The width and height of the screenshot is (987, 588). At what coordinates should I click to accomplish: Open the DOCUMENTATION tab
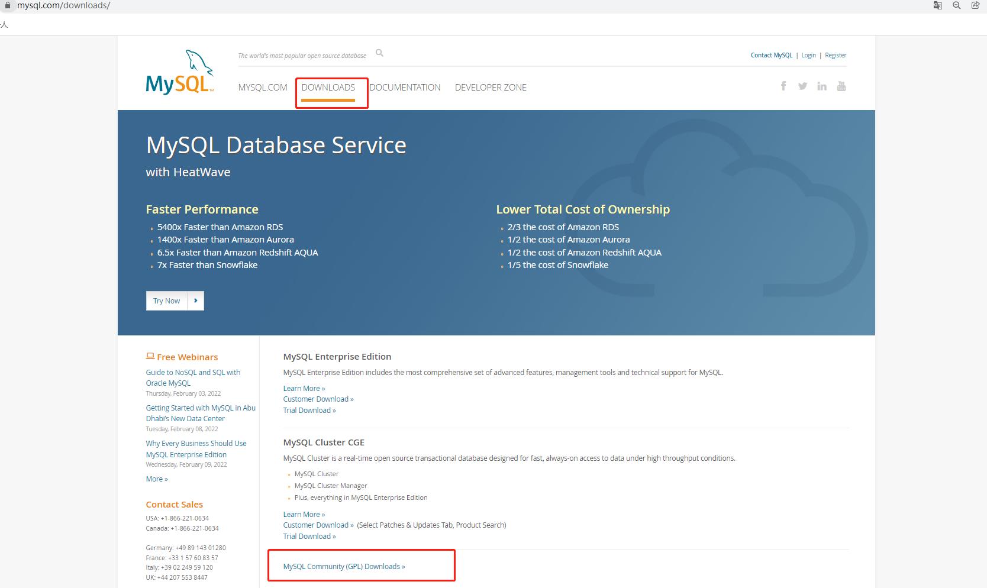point(405,88)
